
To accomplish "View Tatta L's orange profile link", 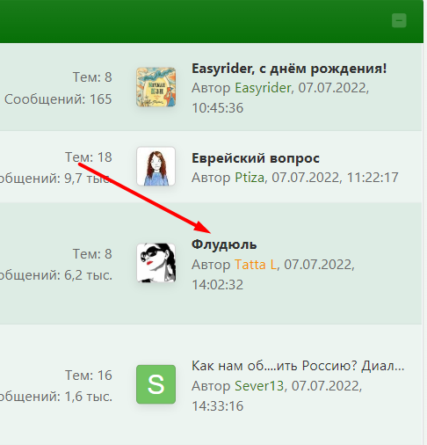I will (x=256, y=265).
